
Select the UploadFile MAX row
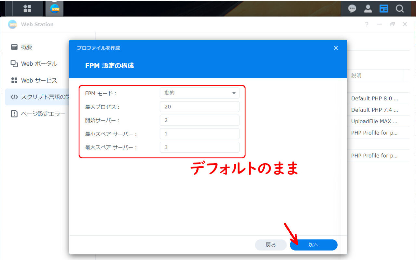(379, 121)
